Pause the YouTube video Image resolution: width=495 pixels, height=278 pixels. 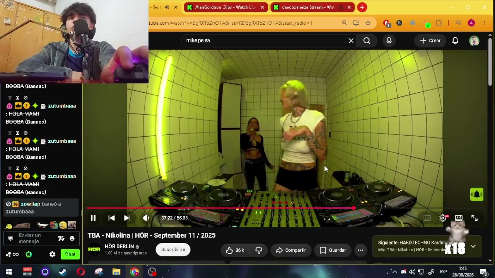click(93, 218)
